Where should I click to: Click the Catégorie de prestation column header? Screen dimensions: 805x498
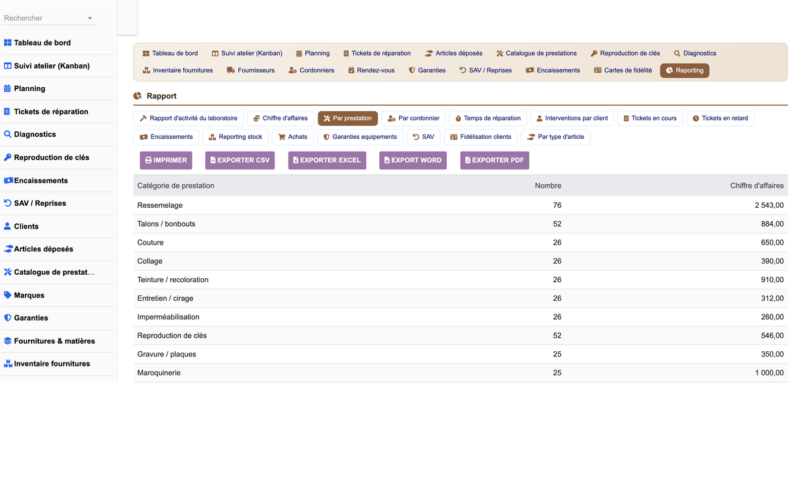tap(176, 186)
